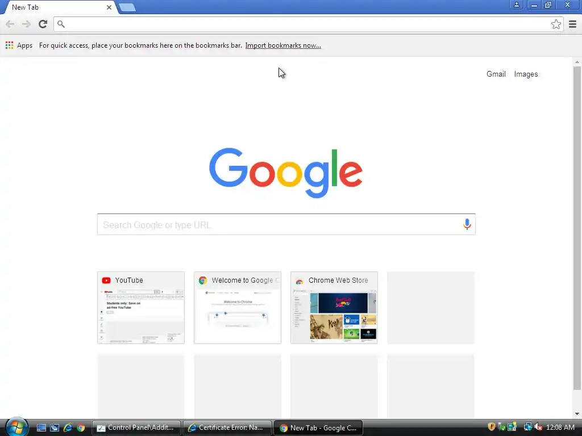Open the Images link
Viewport: 582px width, 436px height.
tap(526, 74)
